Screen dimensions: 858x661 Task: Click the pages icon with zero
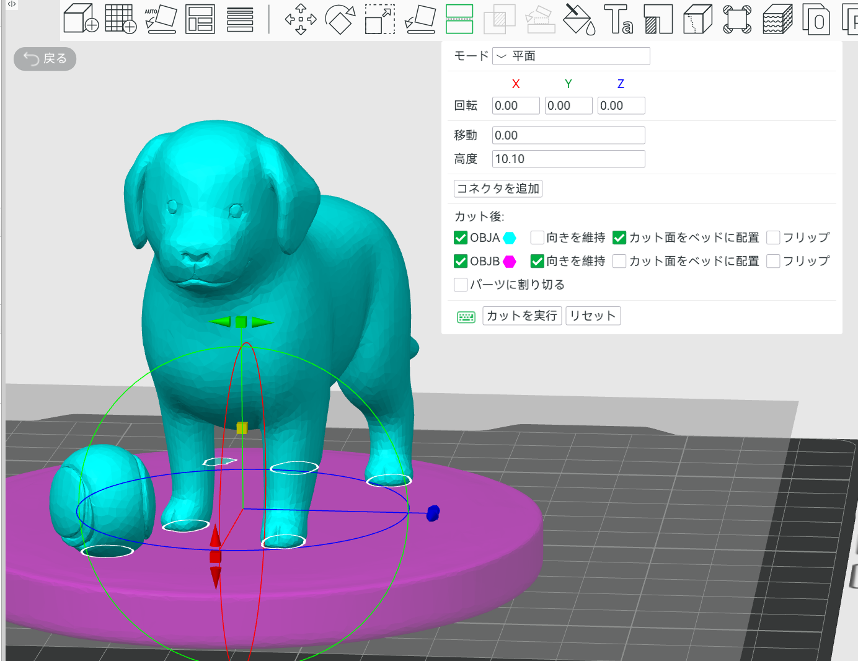[816, 19]
